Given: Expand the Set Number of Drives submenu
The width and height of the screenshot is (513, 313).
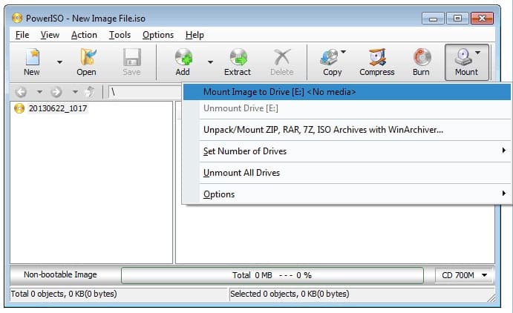Looking at the screenshot, I should coord(346,151).
